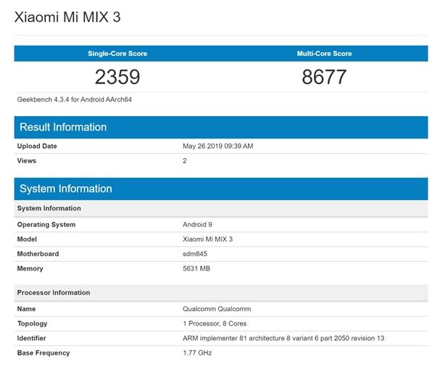Click the 1 Processor, 8 Cores value
The height and width of the screenshot is (367, 435).
(x=215, y=323)
